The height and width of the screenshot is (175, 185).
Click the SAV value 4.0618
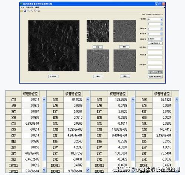coord(167,147)
